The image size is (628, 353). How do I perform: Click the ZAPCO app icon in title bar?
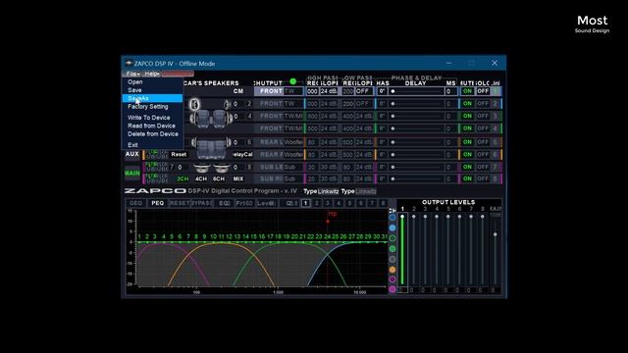(129, 63)
